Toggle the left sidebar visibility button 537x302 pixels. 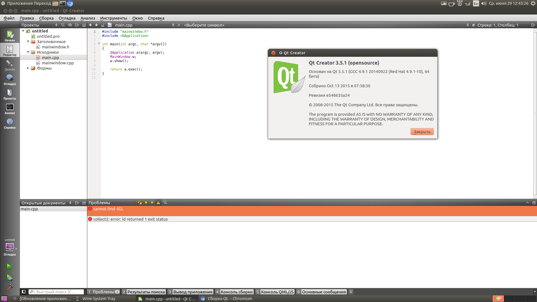[24, 292]
